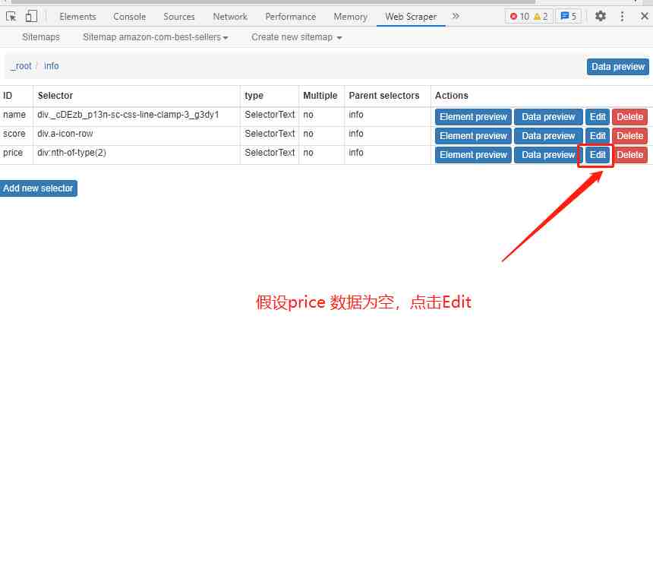Click selector text div:nth-of-type(2)
Viewport: 653px width, 566px height.
pyautogui.click(x=71, y=153)
